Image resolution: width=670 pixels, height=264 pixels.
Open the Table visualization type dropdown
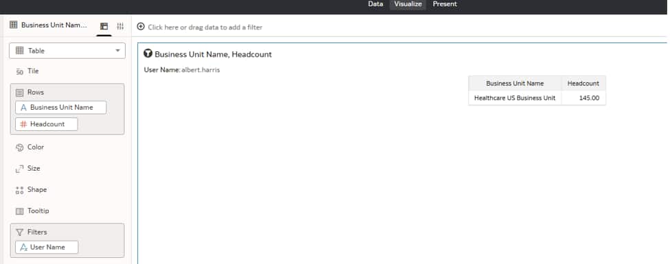point(67,51)
